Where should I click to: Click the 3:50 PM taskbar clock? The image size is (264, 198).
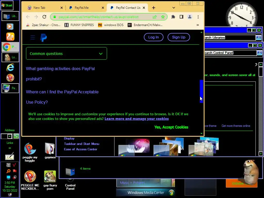coord(10,183)
